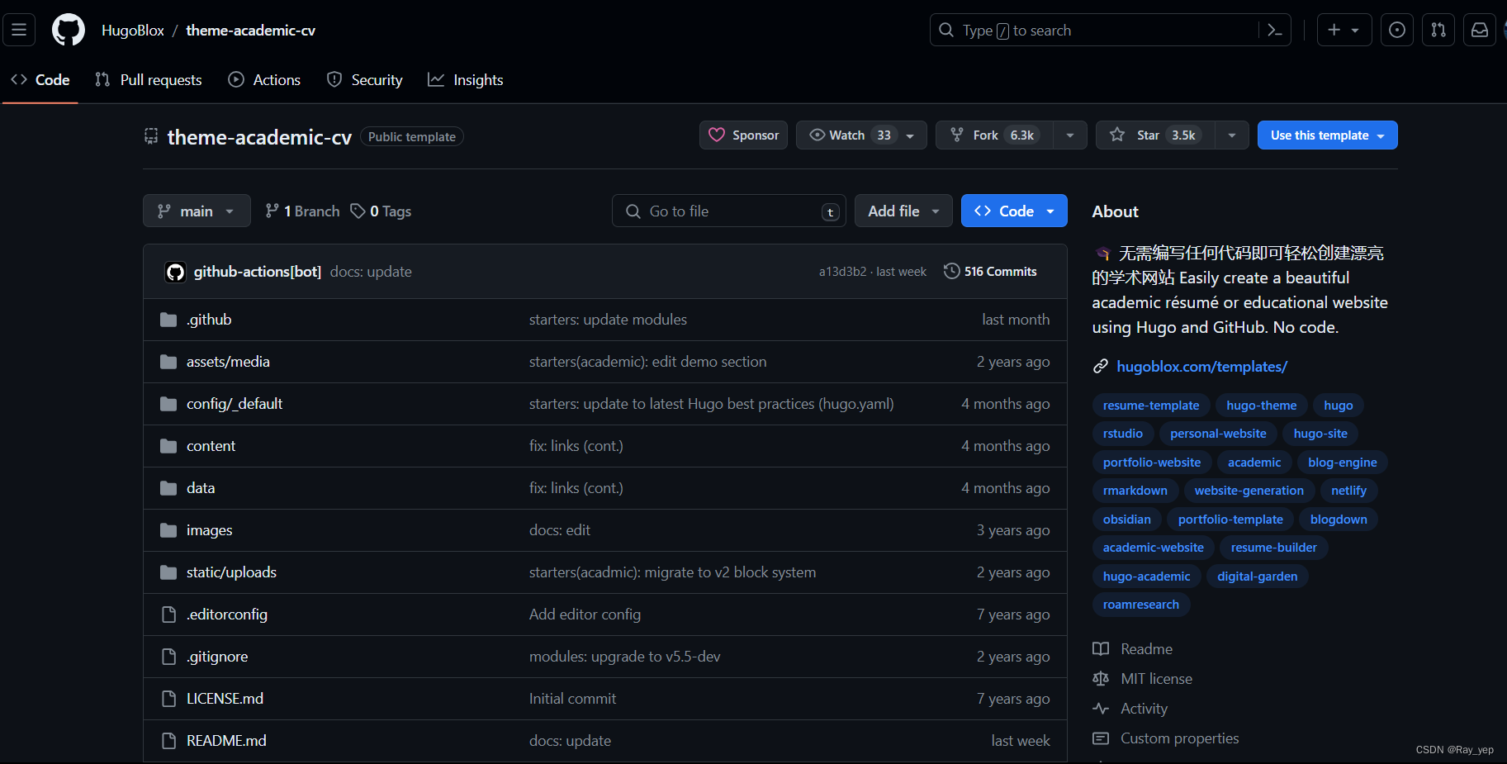Open the Issues inbox circle icon
1507x764 pixels.
tap(1397, 30)
